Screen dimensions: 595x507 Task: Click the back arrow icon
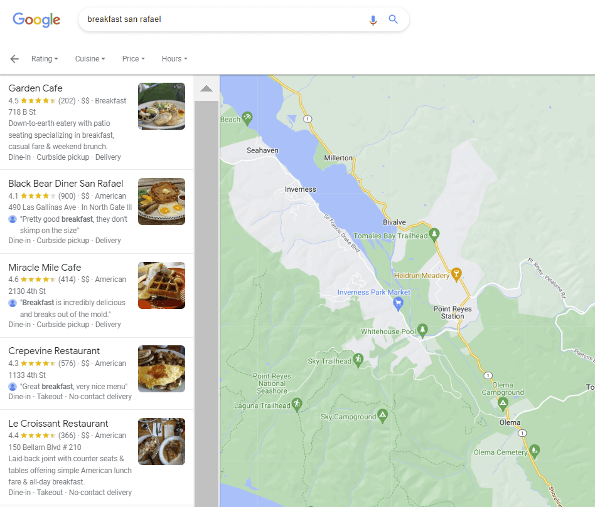[14, 59]
